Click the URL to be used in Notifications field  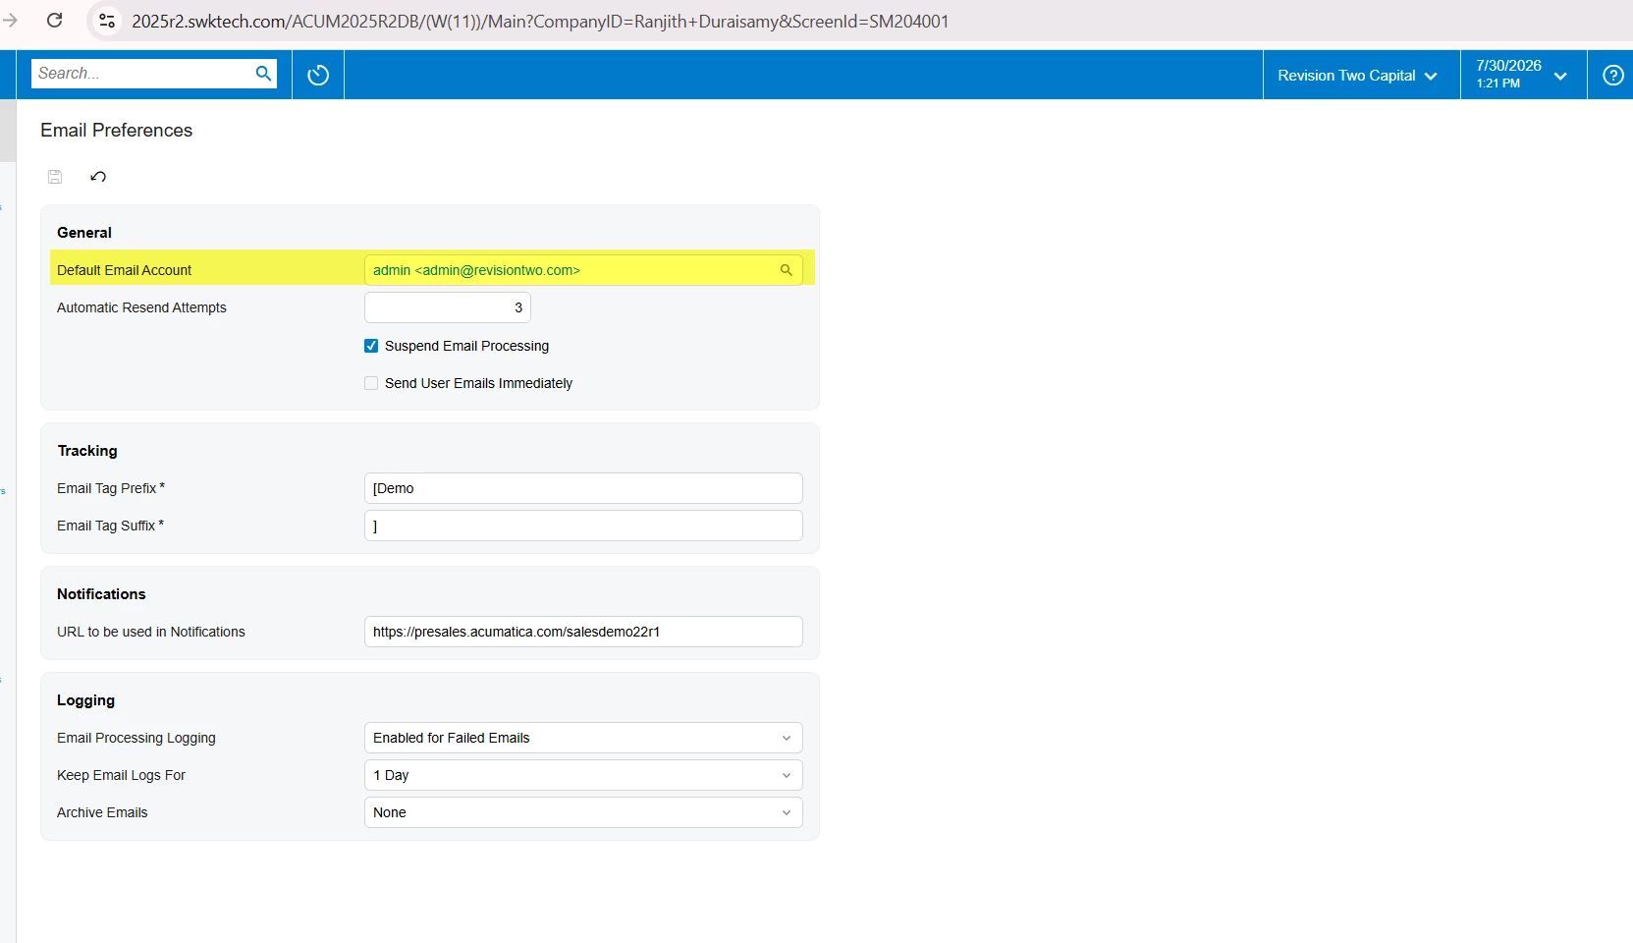point(583,632)
